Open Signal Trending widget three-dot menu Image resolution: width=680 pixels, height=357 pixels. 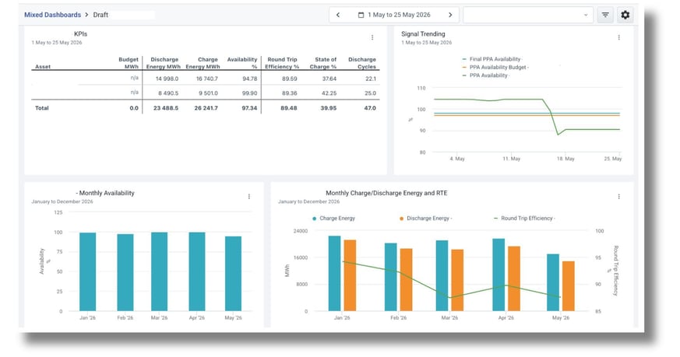click(x=618, y=37)
